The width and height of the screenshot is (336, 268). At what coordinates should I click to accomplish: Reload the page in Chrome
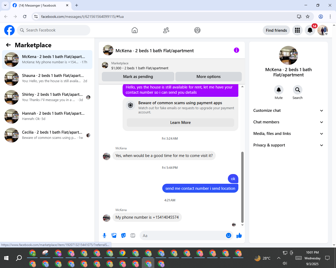coord(25,17)
